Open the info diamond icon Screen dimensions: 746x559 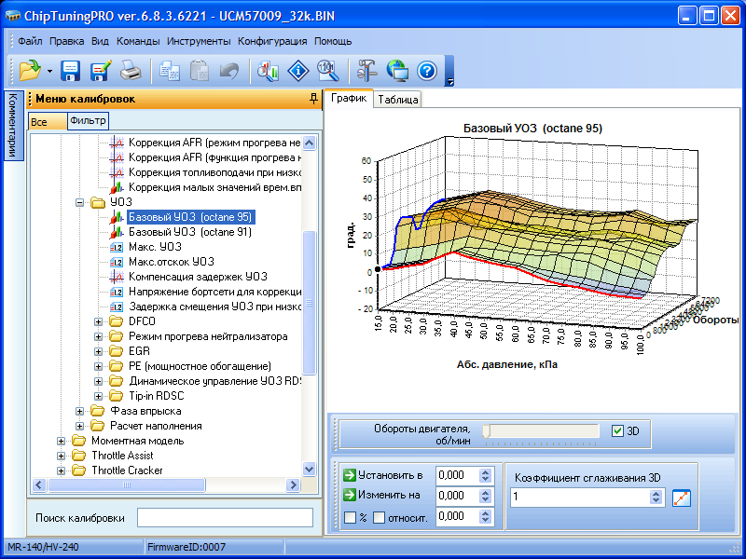point(297,70)
